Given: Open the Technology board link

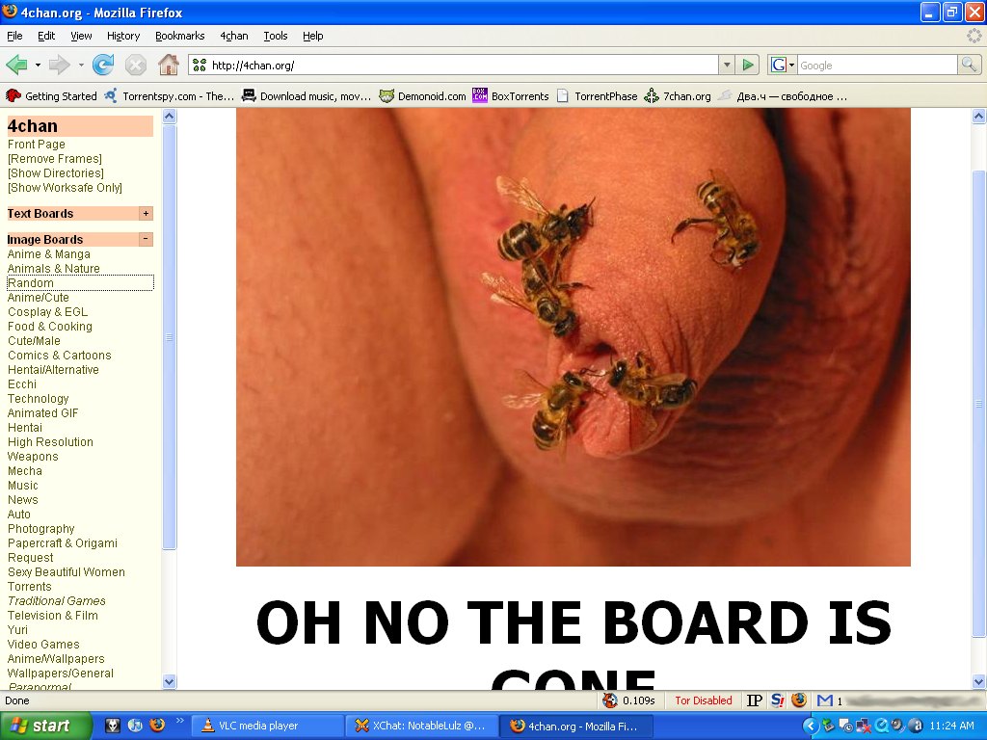Looking at the screenshot, I should [39, 399].
